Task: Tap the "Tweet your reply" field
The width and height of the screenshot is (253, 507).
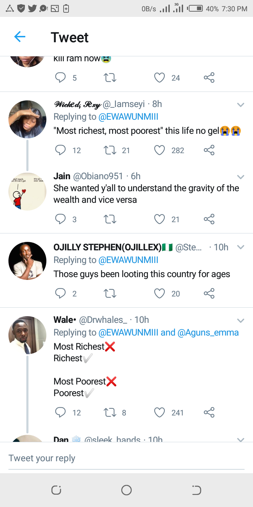Action: tap(126, 458)
